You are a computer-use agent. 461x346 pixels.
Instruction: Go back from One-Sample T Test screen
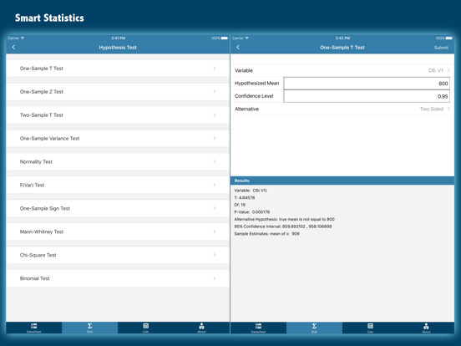coord(238,47)
